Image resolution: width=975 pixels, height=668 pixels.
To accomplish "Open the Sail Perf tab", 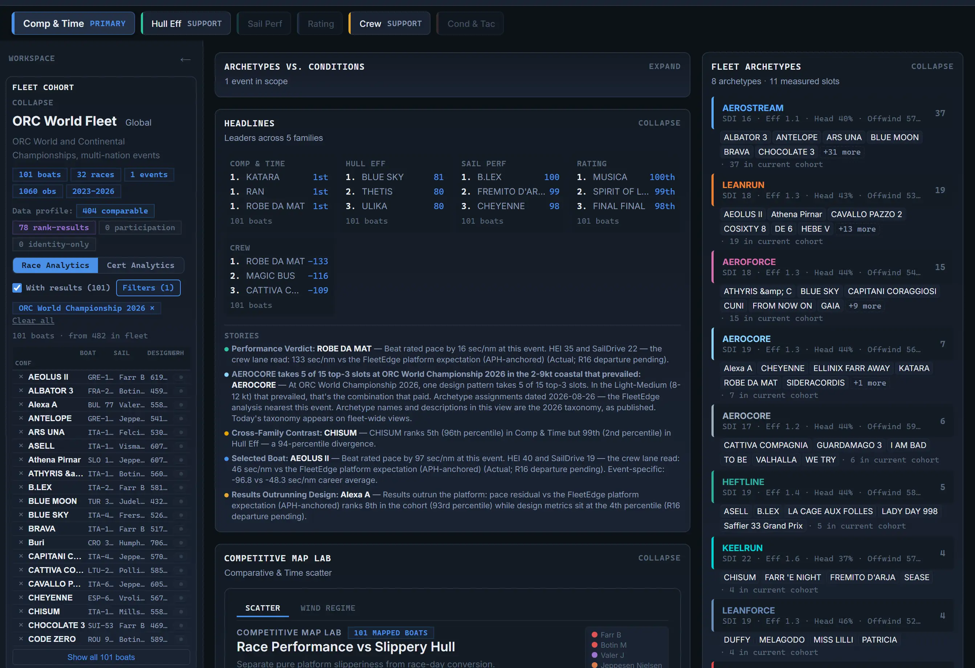I will pos(264,24).
